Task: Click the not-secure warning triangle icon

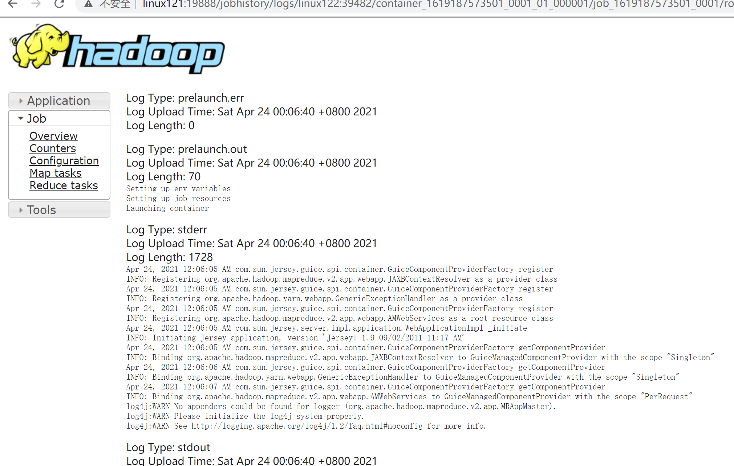Action: [x=88, y=4]
